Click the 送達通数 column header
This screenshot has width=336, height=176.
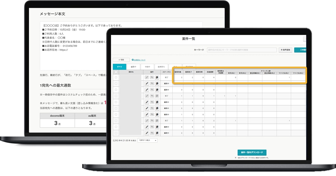(x=210, y=72)
